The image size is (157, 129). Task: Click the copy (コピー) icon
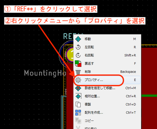point(78,120)
